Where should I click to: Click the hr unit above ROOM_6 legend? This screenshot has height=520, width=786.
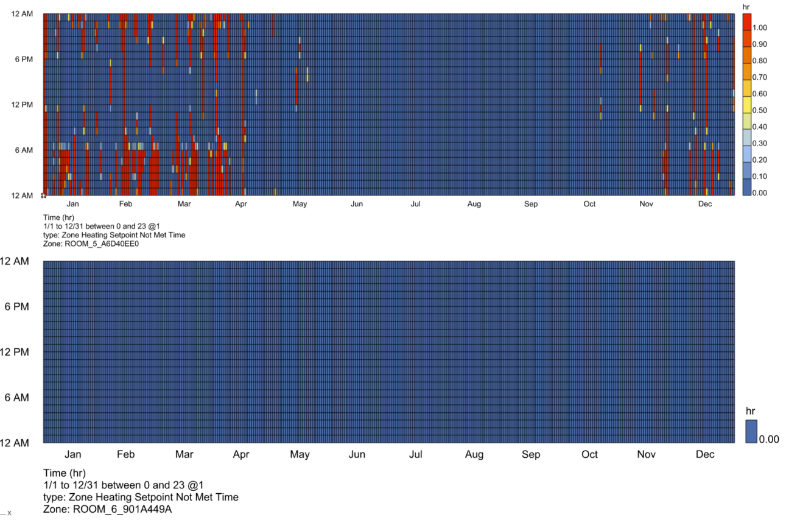750,411
